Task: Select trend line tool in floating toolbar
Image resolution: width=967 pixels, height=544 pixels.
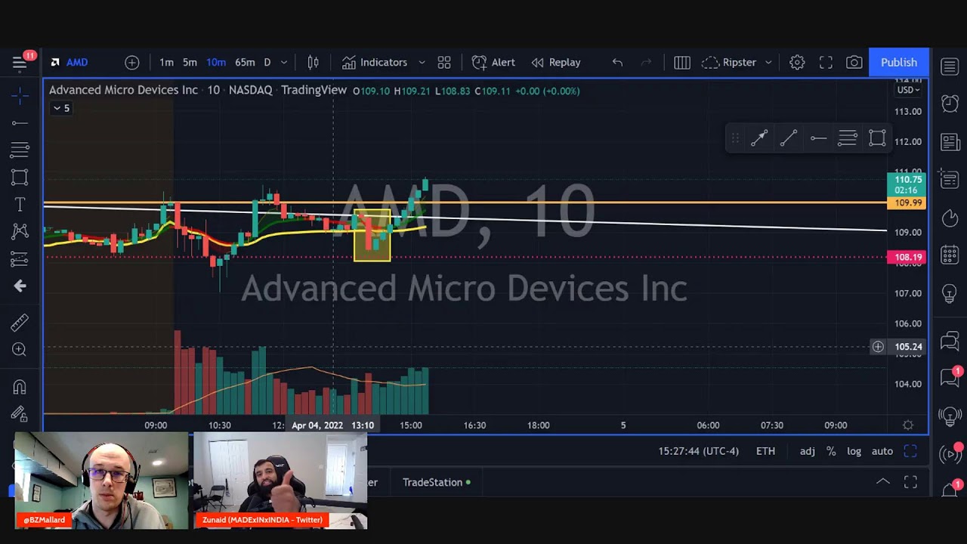Action: point(788,138)
